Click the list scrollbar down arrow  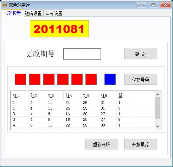(158, 126)
